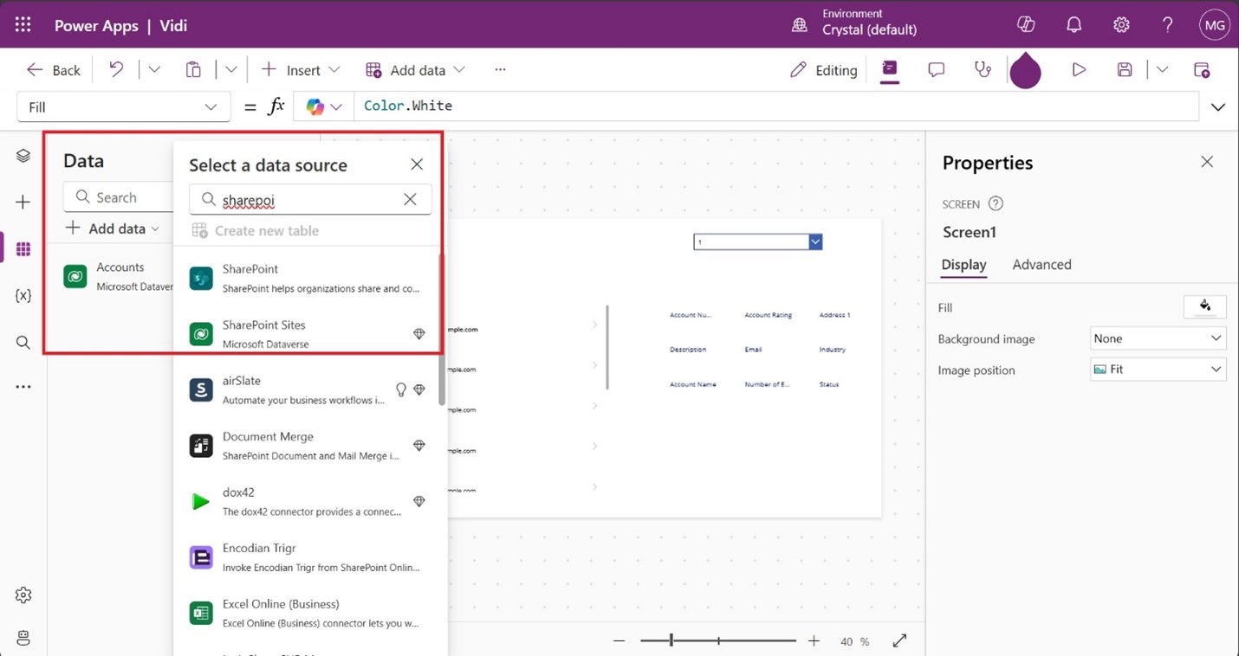Click the Undo arrow icon
Viewport: 1239px width, 656px height.
(116, 70)
